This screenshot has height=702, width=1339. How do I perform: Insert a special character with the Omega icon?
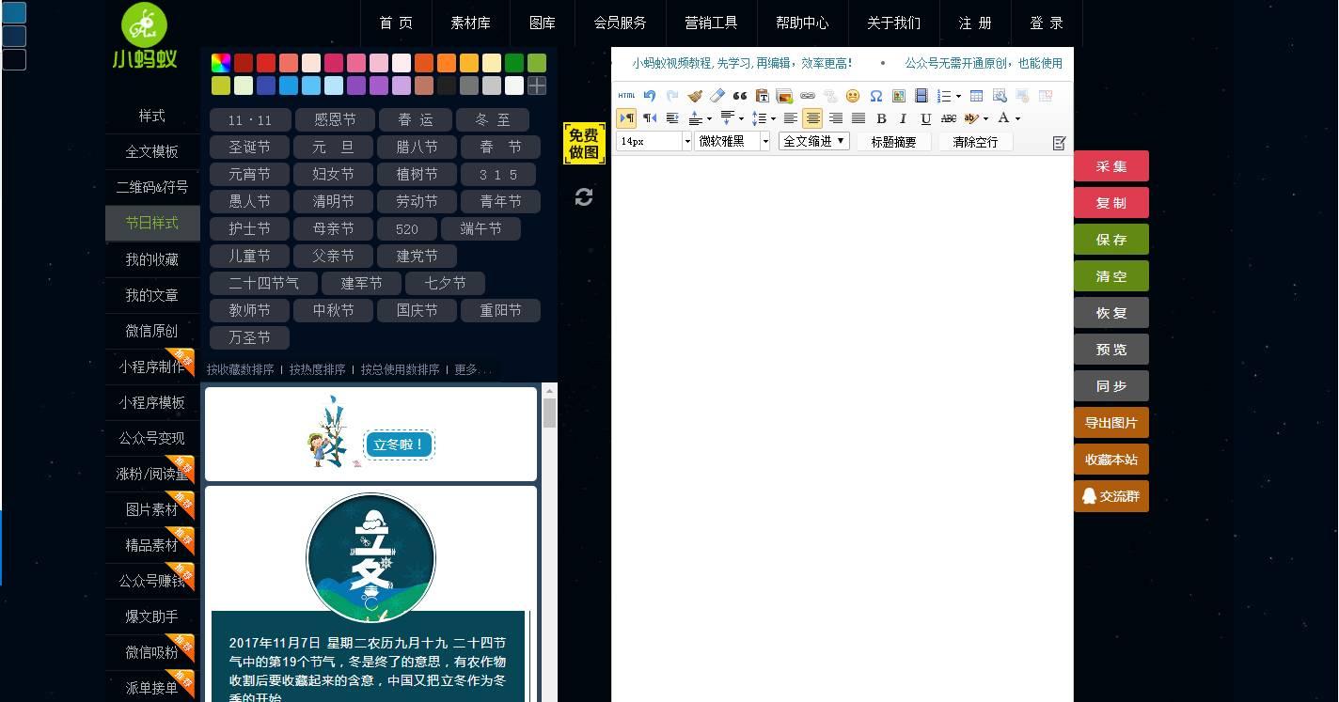tap(876, 96)
